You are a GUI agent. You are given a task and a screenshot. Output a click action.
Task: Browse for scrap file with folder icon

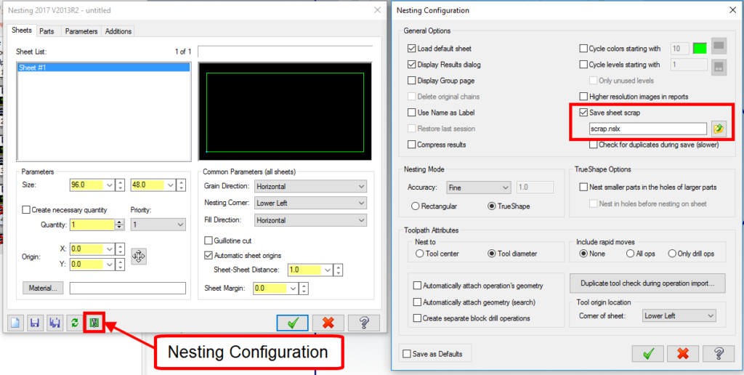(x=719, y=128)
